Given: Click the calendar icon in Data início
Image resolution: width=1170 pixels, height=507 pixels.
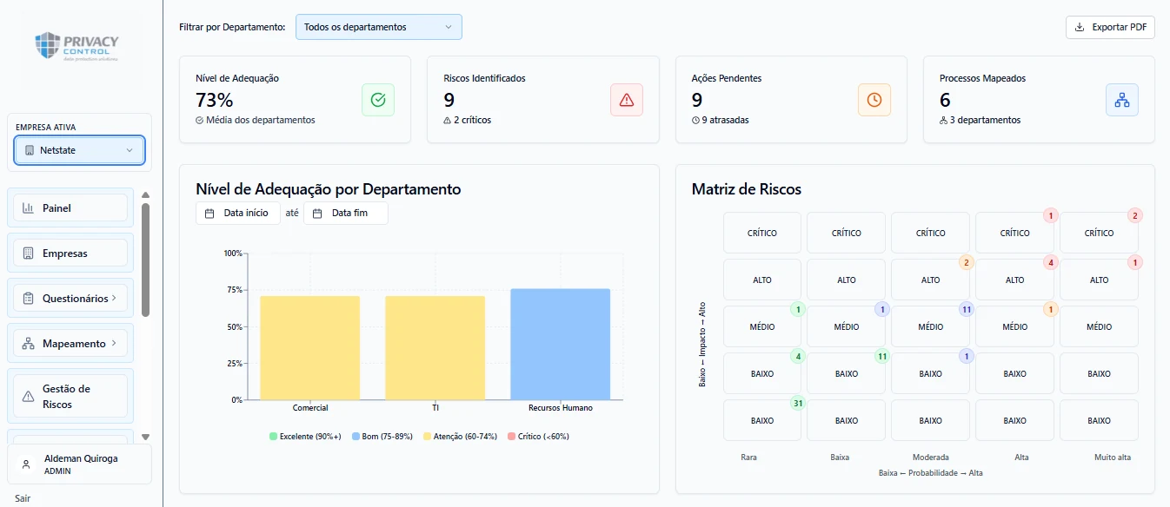Looking at the screenshot, I should 209,214.
